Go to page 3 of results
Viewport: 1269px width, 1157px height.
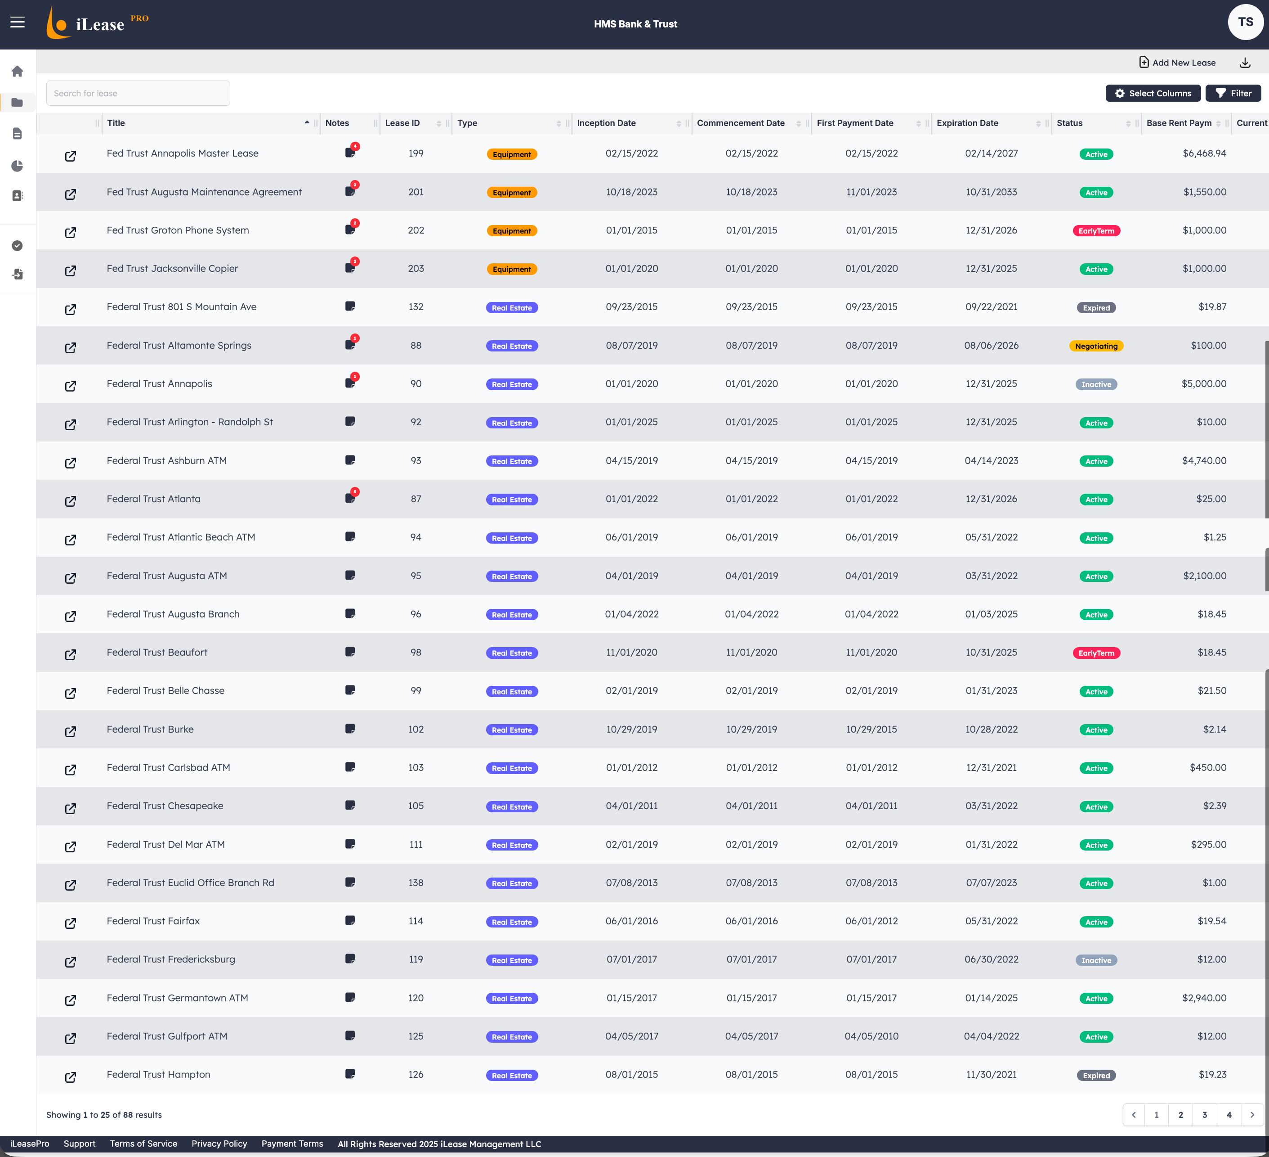[x=1204, y=1115]
